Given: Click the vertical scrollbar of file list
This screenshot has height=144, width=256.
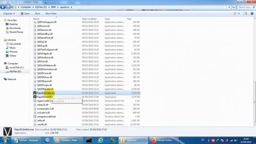Looking at the screenshot, I should coord(254,102).
